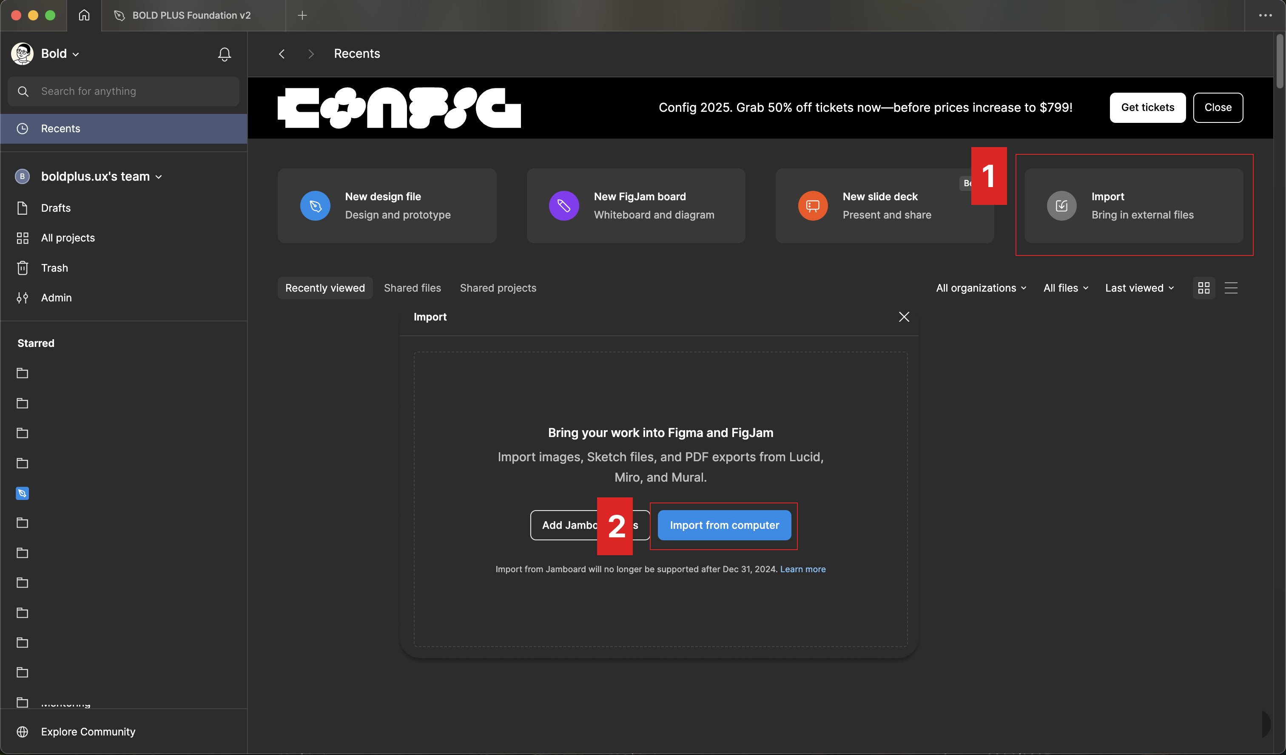Select Recently viewed tab
Image resolution: width=1286 pixels, height=755 pixels.
(x=325, y=288)
